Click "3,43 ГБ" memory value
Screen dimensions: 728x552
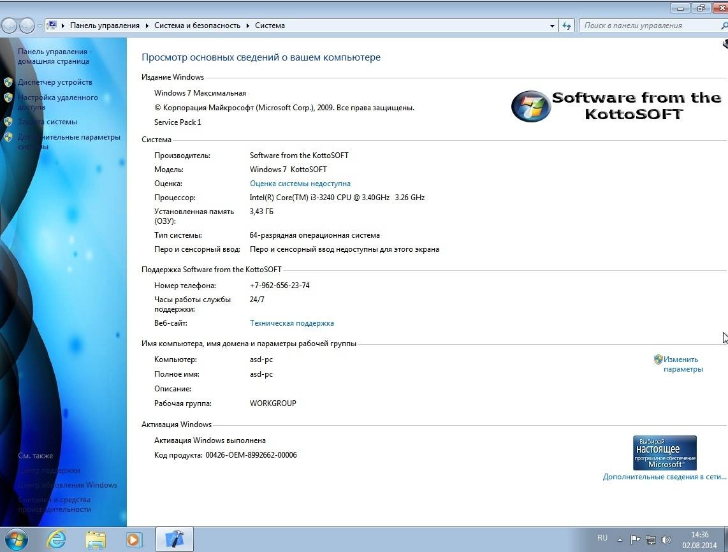261,212
